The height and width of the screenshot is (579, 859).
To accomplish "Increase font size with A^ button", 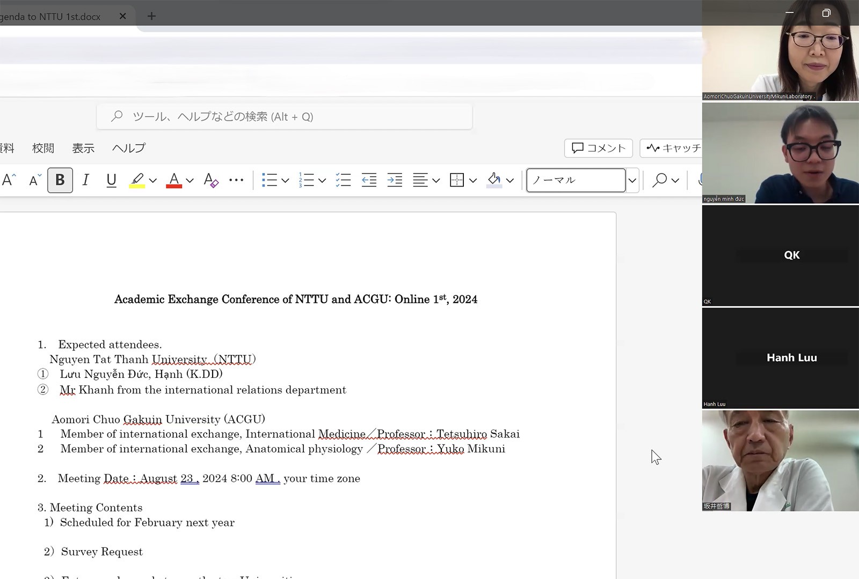I will tap(9, 180).
